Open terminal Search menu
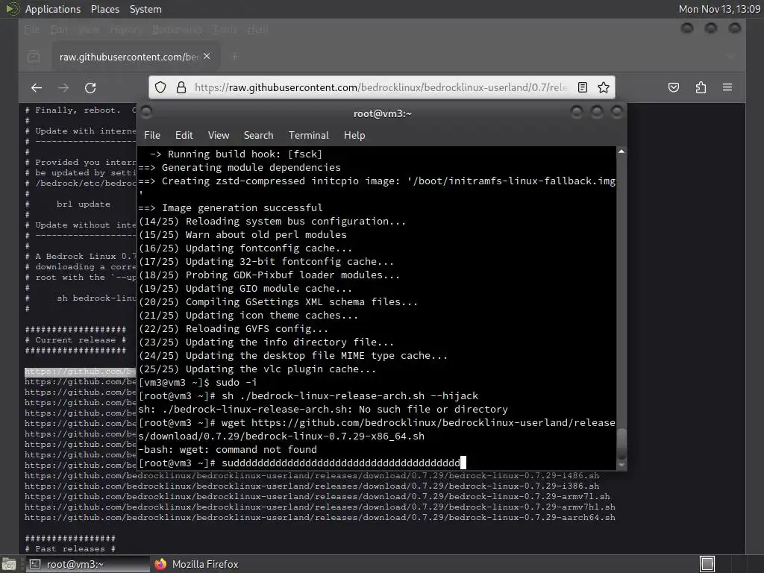 click(x=258, y=136)
